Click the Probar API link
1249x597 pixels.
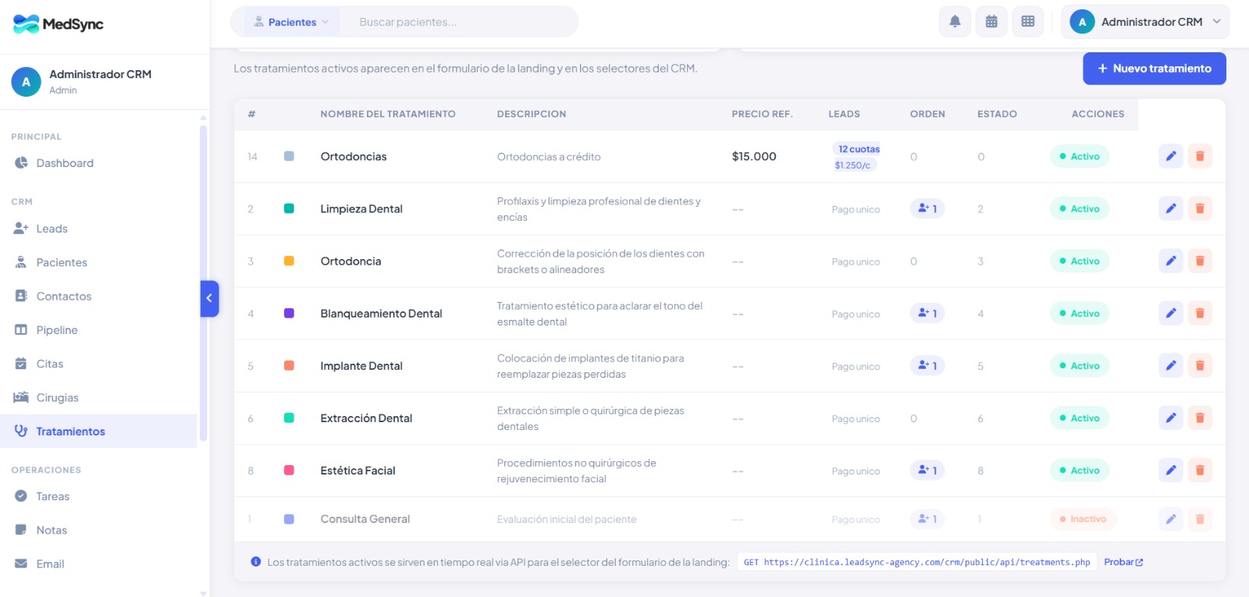(x=1123, y=562)
